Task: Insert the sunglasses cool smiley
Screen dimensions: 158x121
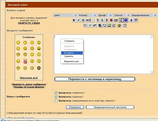Action: tap(18, 54)
